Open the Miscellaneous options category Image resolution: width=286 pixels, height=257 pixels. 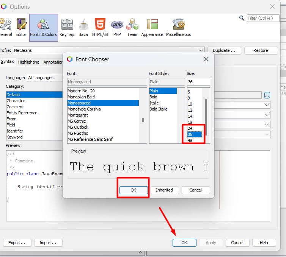click(x=179, y=28)
